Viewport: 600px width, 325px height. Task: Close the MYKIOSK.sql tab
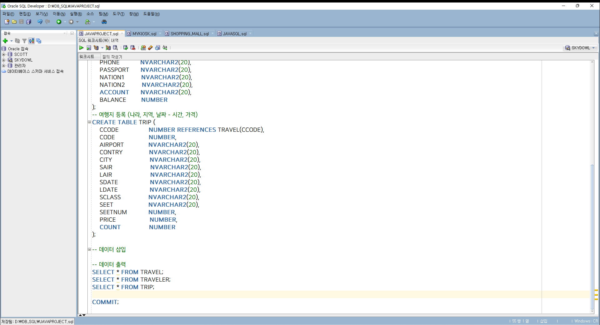(160, 33)
